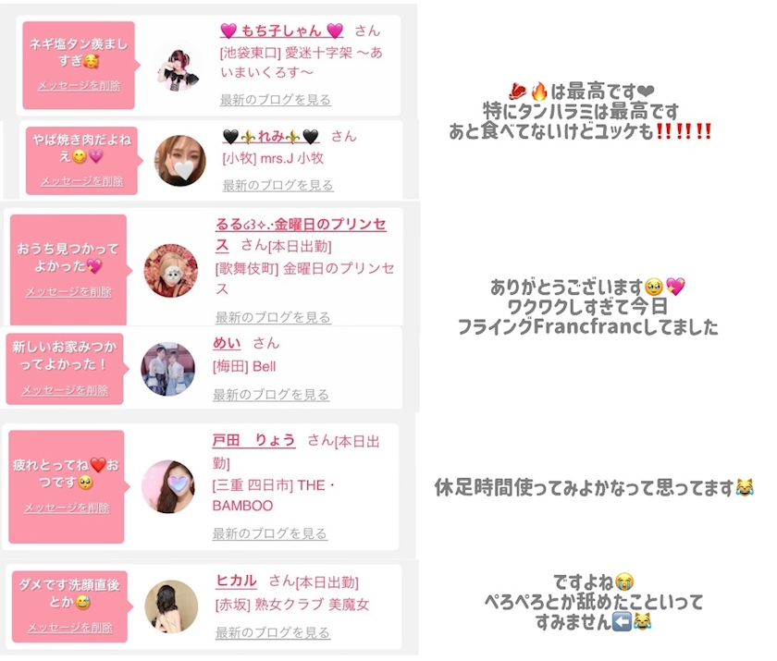Click めい avatar thumbnail of two people

tap(168, 369)
